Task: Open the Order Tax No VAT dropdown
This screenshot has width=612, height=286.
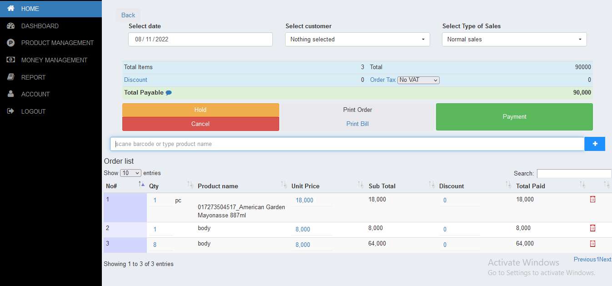Action: pyautogui.click(x=418, y=80)
